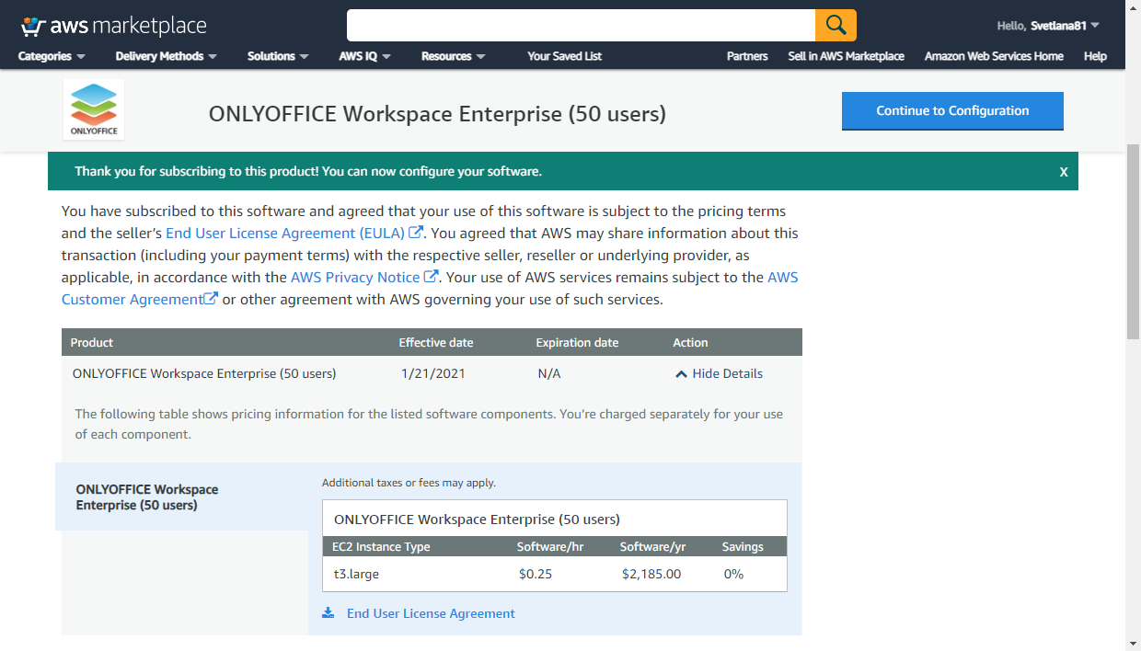Expand the Solutions menu
The width and height of the screenshot is (1141, 651).
click(278, 56)
